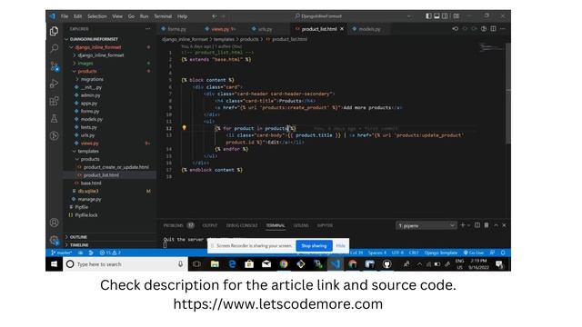Click the master branch indicator in status bar

click(x=62, y=253)
